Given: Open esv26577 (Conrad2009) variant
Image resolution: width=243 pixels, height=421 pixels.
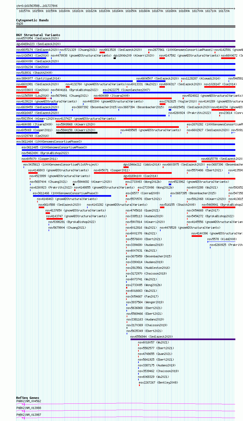Looking at the screenshot, I should pyautogui.click(x=143, y=193).
